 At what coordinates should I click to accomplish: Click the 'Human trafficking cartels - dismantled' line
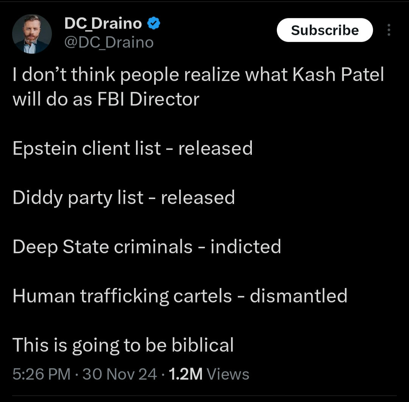[180, 296]
